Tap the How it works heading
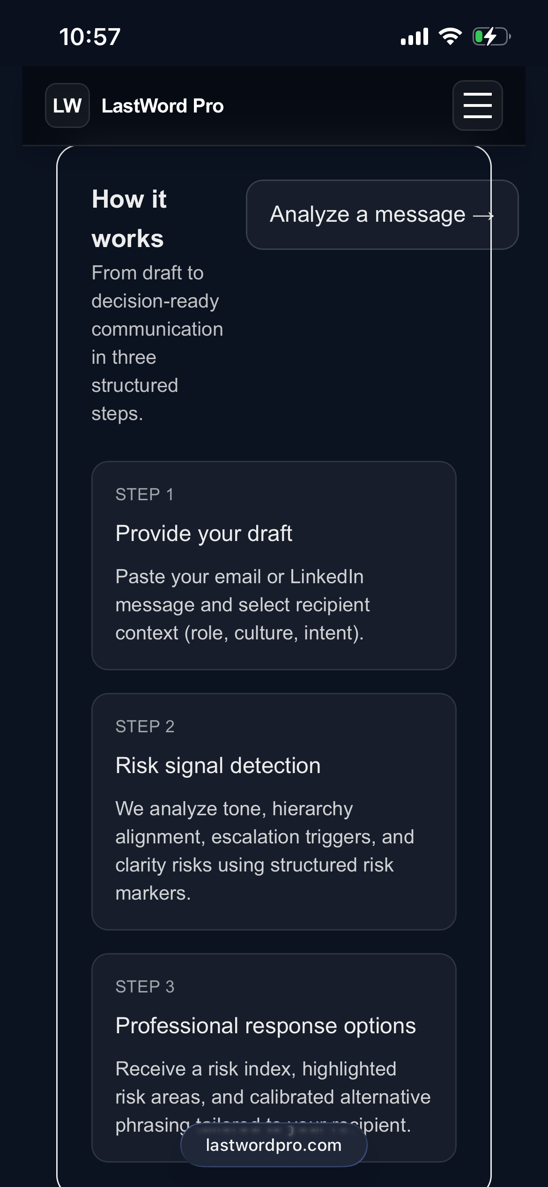 tap(129, 218)
